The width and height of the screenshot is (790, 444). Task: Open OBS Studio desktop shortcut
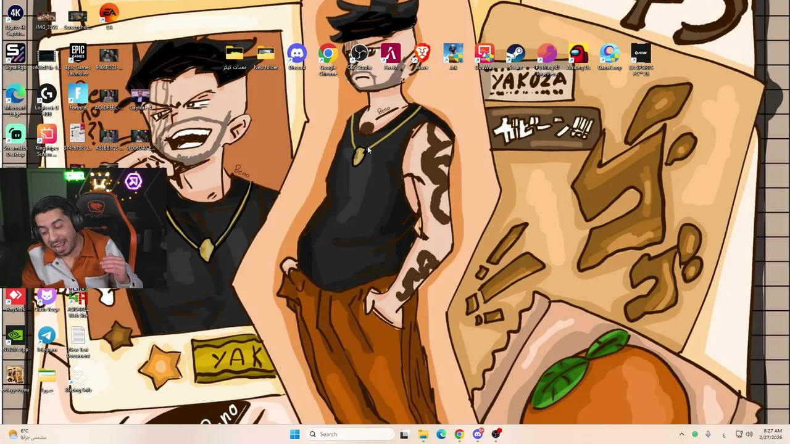359,57
